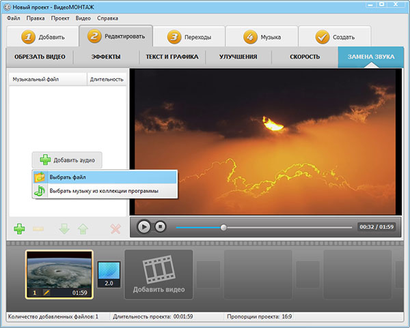Move track up with green up arrow
410x328 pixels.
pos(83,229)
